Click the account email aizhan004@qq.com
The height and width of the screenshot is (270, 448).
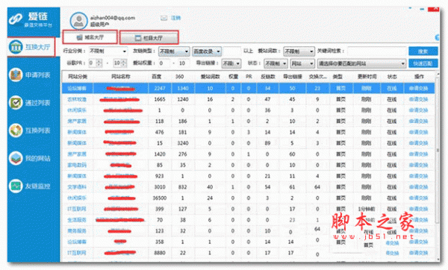click(113, 18)
